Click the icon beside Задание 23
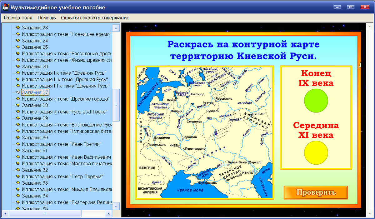375x219 pixels. (x=18, y=27)
